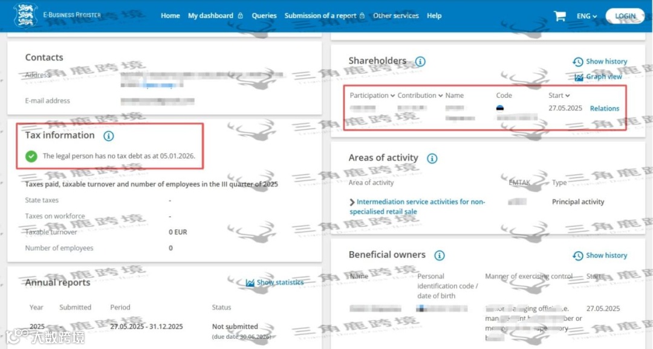Open the Queries menu item
Screen dimensions: 653x349
tap(264, 15)
